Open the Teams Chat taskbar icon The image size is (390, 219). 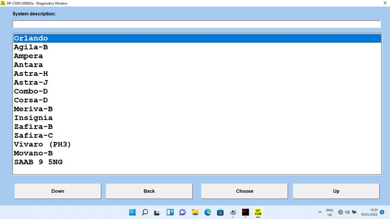(182, 212)
